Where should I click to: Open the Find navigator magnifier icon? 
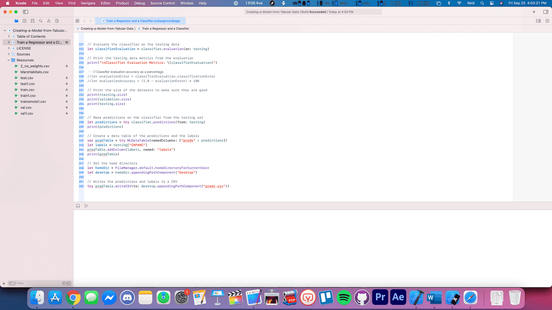point(41,21)
